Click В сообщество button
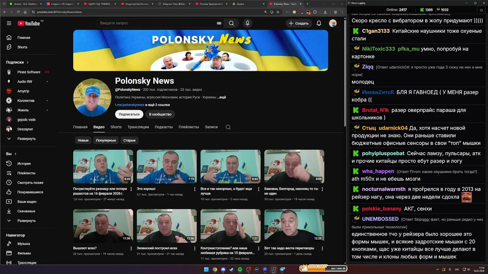This screenshot has width=488, height=274. [160, 114]
